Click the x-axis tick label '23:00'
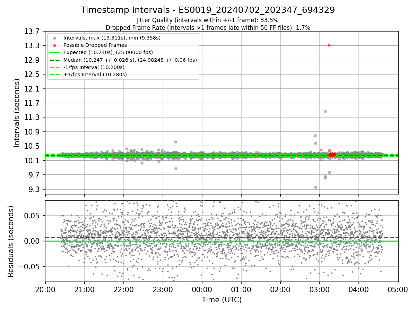 (x=163, y=290)
